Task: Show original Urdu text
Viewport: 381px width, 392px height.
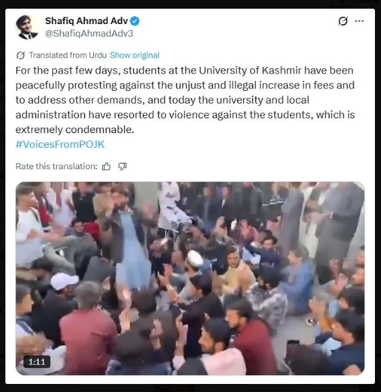Action: [x=135, y=56]
